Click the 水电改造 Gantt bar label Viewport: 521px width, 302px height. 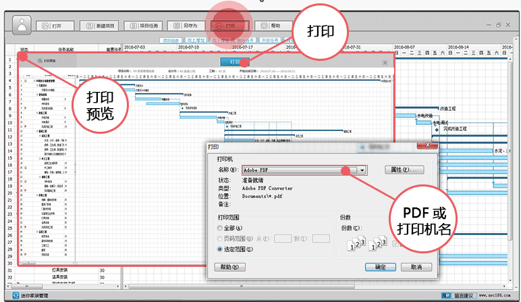[425, 116]
